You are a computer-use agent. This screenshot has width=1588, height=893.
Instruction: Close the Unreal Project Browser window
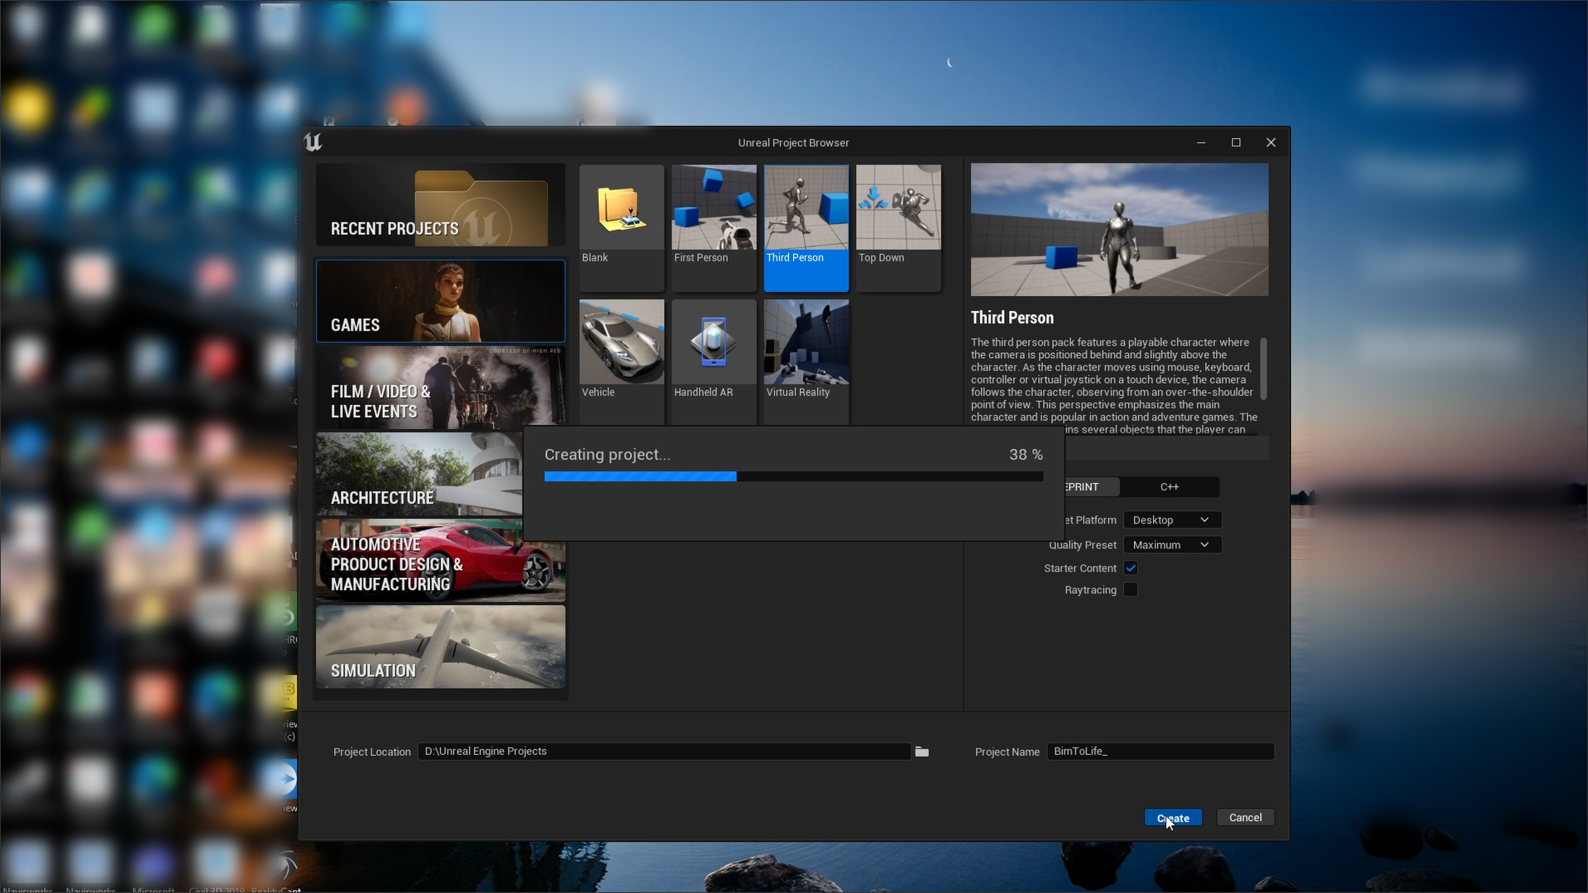[x=1271, y=142]
